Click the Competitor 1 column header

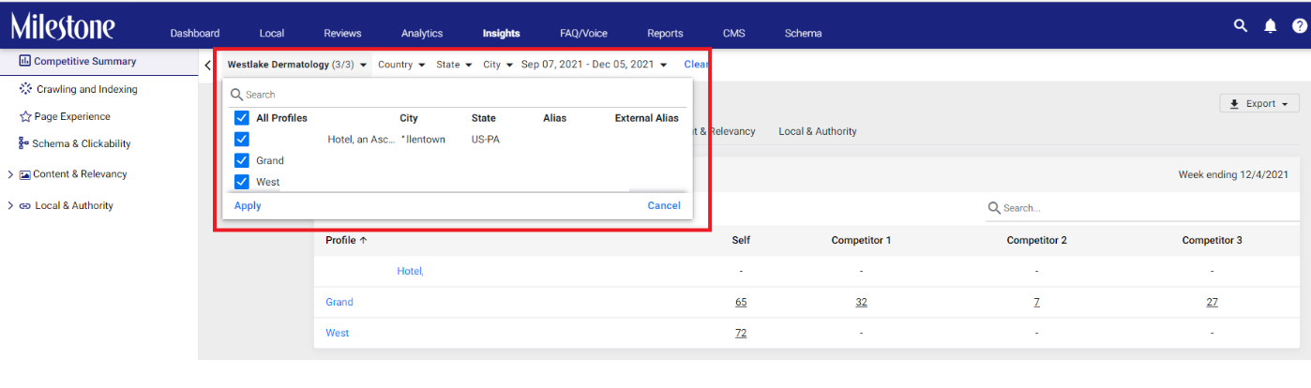(861, 240)
